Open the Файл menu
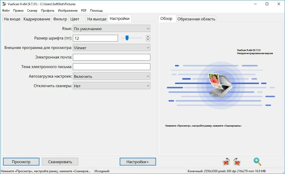This screenshot has width=285, height=174. tap(6, 11)
